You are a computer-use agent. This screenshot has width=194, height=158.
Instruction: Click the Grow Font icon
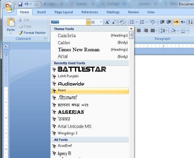[107, 22]
